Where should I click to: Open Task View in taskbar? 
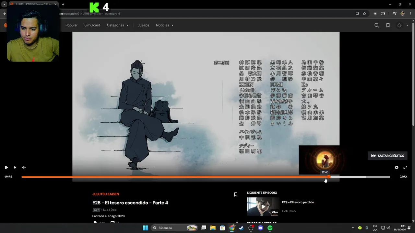click(204, 228)
